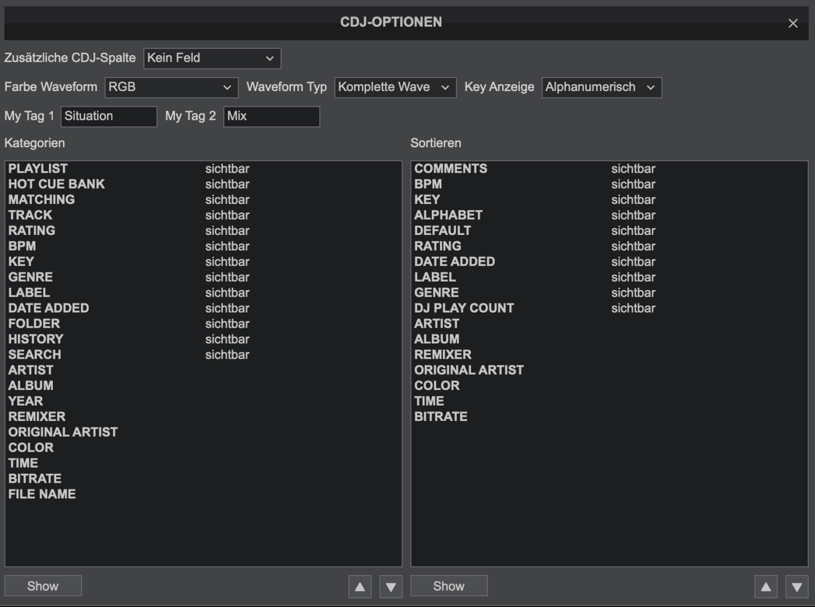
Task: Toggle sichtbar visibility for PLAYLIST
Action: click(227, 168)
